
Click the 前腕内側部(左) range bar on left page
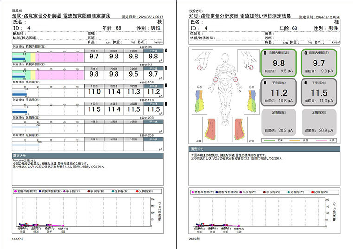pos(48,57)
